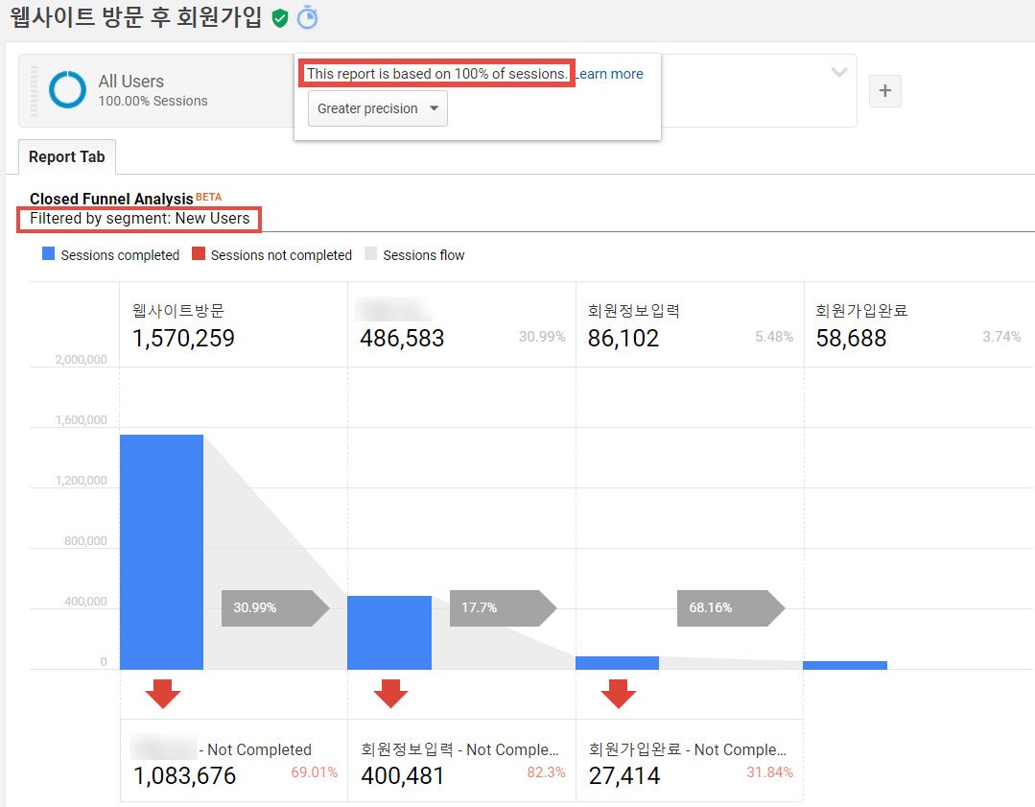1035x807 pixels.
Task: Click the 31.84% drop-off percentage
Action: [x=769, y=772]
